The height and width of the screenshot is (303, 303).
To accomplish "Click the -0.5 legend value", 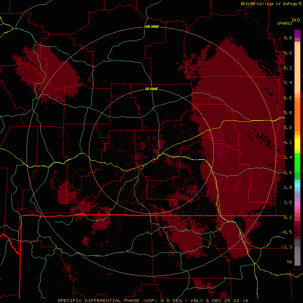I will [x=287, y=232].
